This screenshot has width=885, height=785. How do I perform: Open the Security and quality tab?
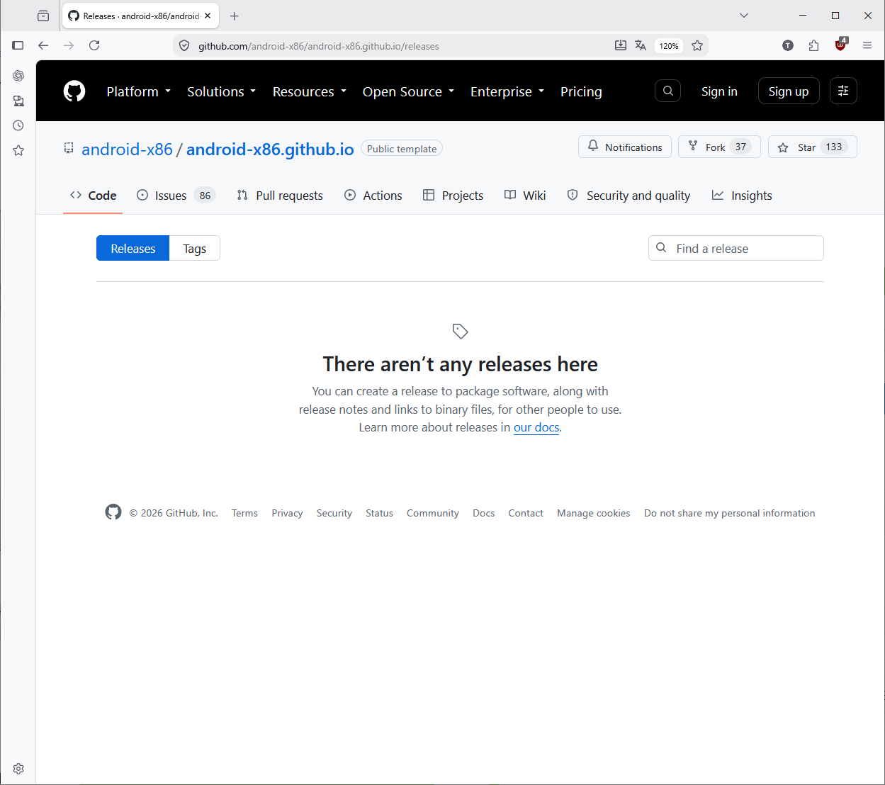click(628, 196)
